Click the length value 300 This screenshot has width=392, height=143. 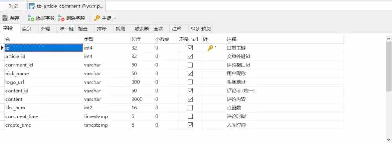(136, 82)
